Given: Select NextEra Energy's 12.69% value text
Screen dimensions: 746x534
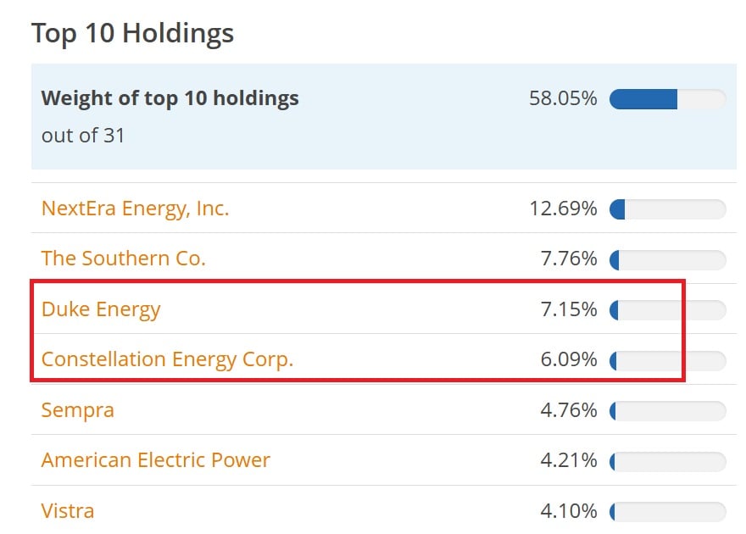Looking at the screenshot, I should click(x=565, y=209).
